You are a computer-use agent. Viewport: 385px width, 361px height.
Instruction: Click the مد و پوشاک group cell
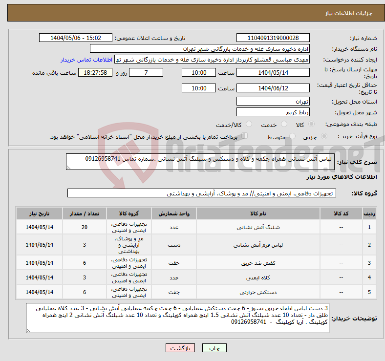(x=129, y=245)
